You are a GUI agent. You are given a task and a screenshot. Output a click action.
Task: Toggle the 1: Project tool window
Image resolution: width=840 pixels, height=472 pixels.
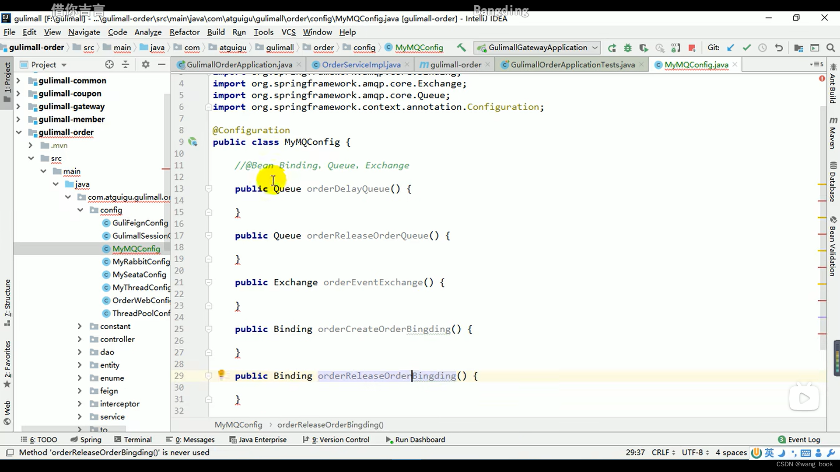(7, 82)
